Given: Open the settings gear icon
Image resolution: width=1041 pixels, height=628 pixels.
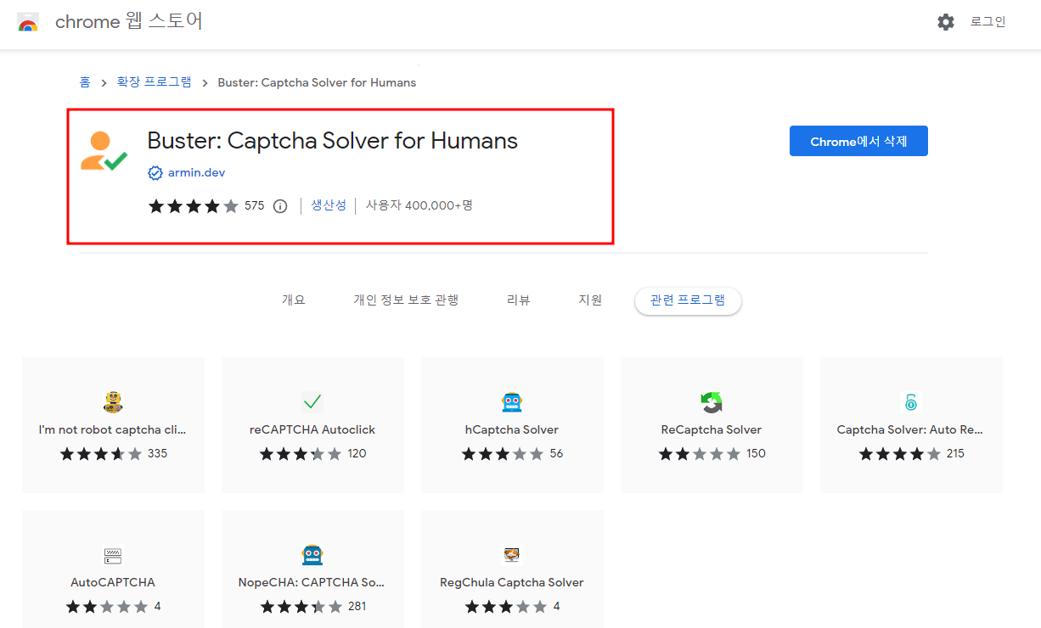Looking at the screenshot, I should pyautogui.click(x=946, y=22).
